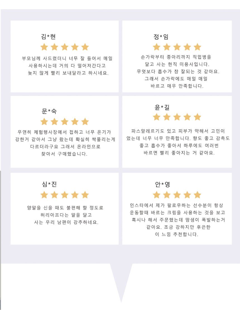This screenshot has height=310, width=240.
Task: Click the first star under 문*숙
Action: coord(44,121)
